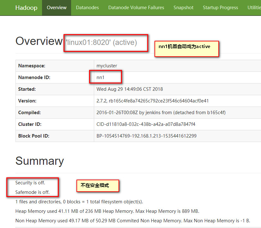Open the Overview tab
Screen dimensions: 261x228
coord(57,8)
